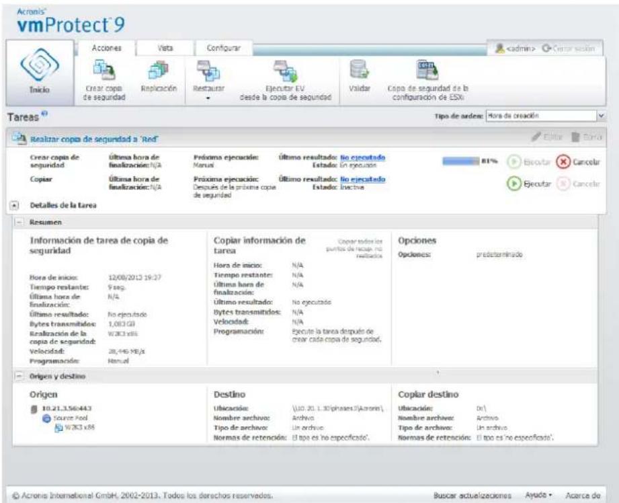This screenshot has width=619, height=503.
Task: Click the vmProtect 9 logo
Action: coord(71,22)
